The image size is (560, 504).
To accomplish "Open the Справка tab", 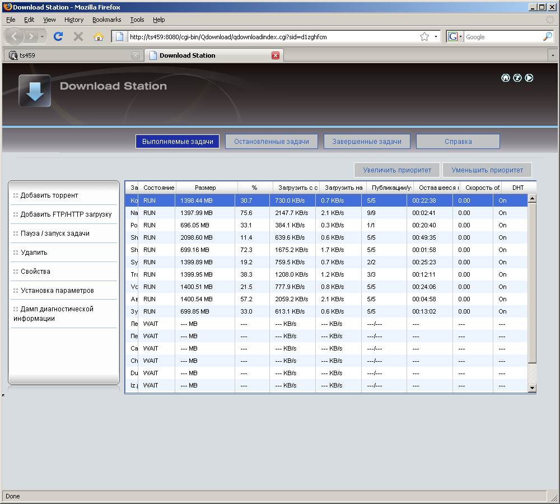I will coord(458,142).
